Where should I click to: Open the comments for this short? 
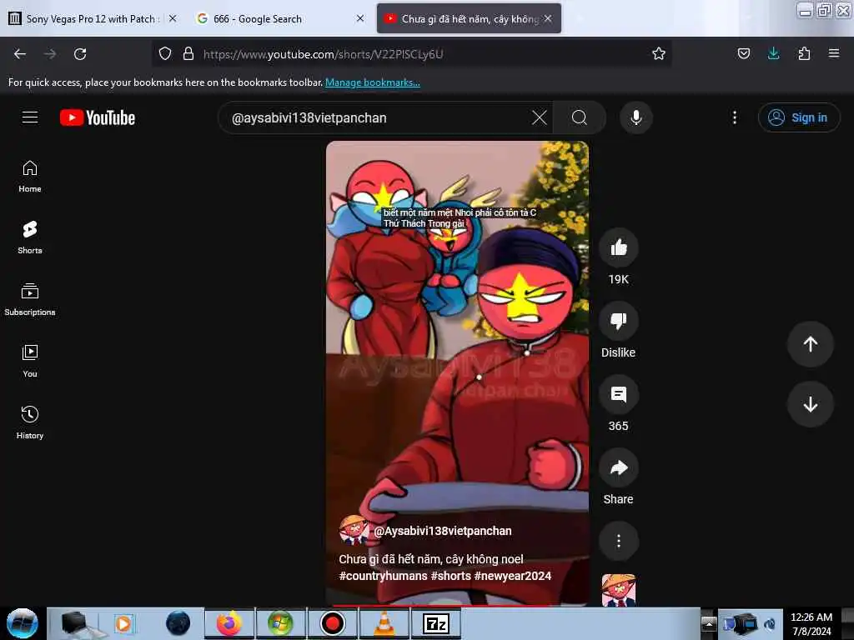[619, 394]
